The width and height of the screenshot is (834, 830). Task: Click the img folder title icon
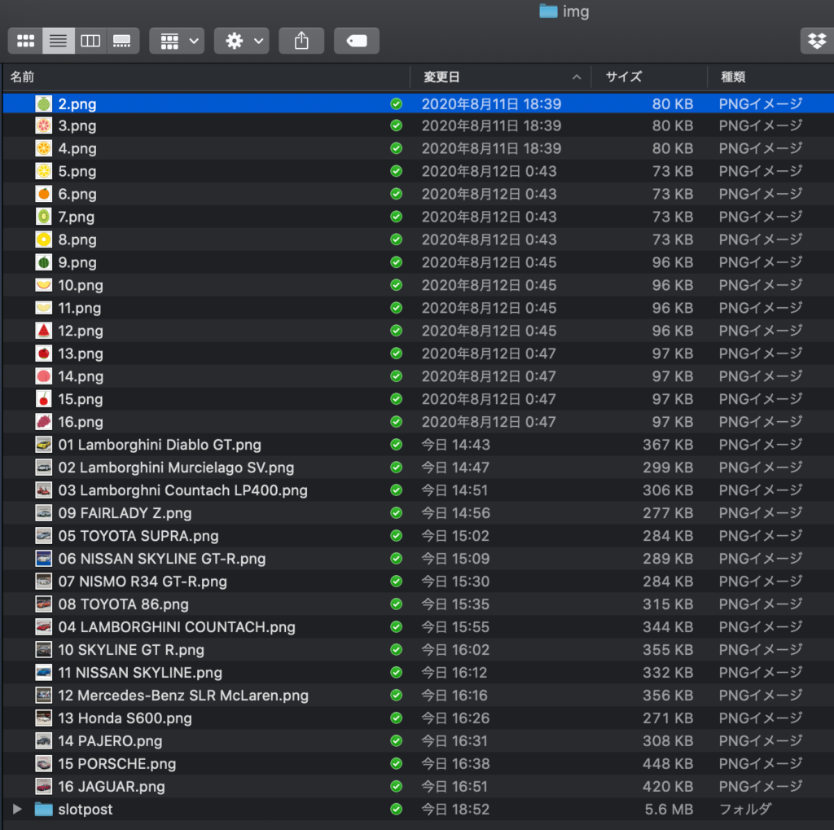click(548, 11)
